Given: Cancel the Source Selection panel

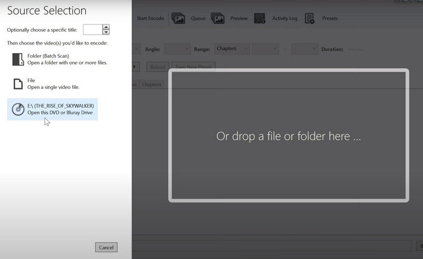Looking at the screenshot, I should 106,247.
